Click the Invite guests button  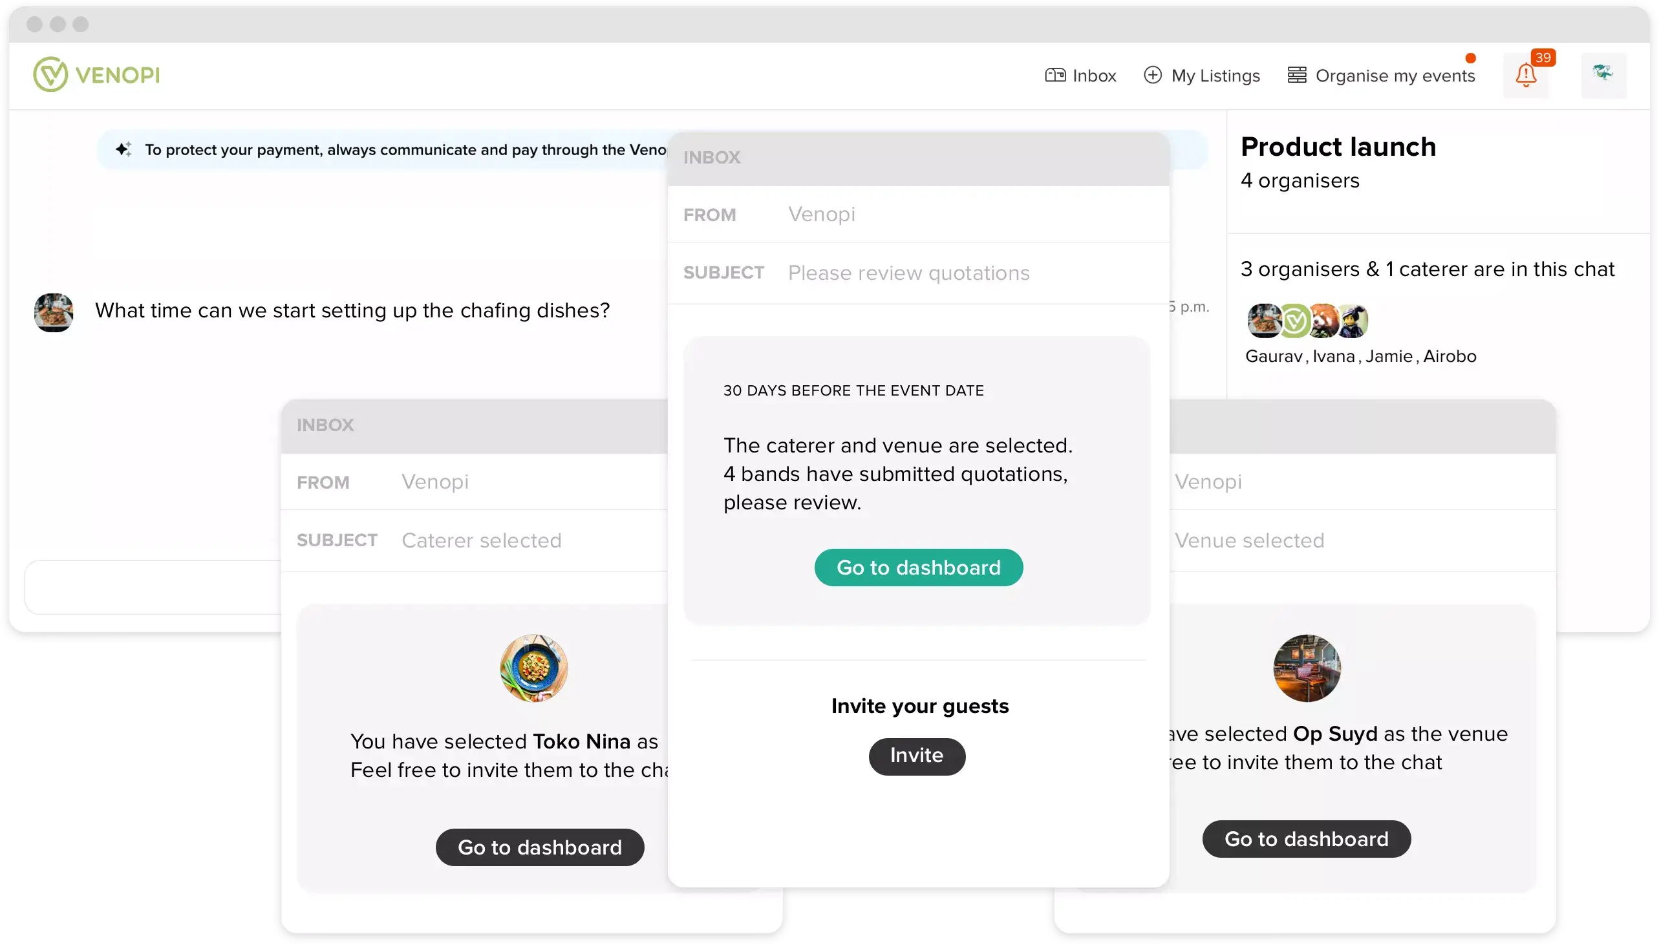pyautogui.click(x=917, y=755)
